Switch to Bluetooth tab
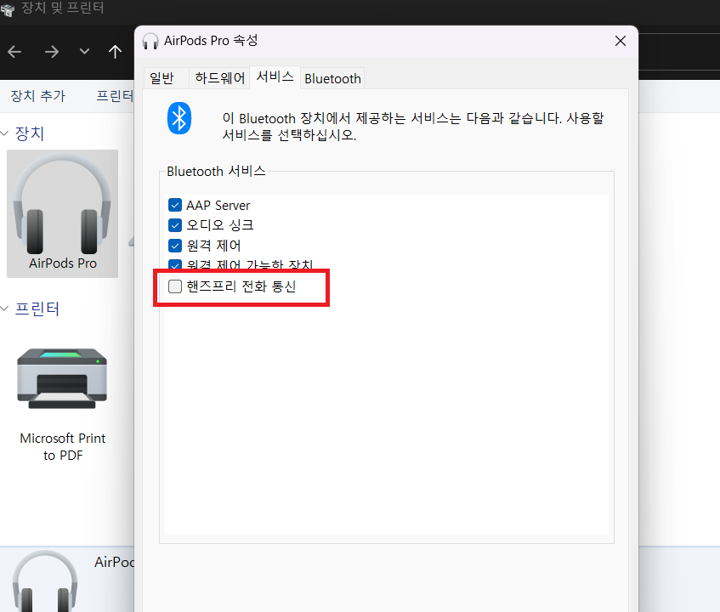This screenshot has width=720, height=612. click(x=332, y=78)
